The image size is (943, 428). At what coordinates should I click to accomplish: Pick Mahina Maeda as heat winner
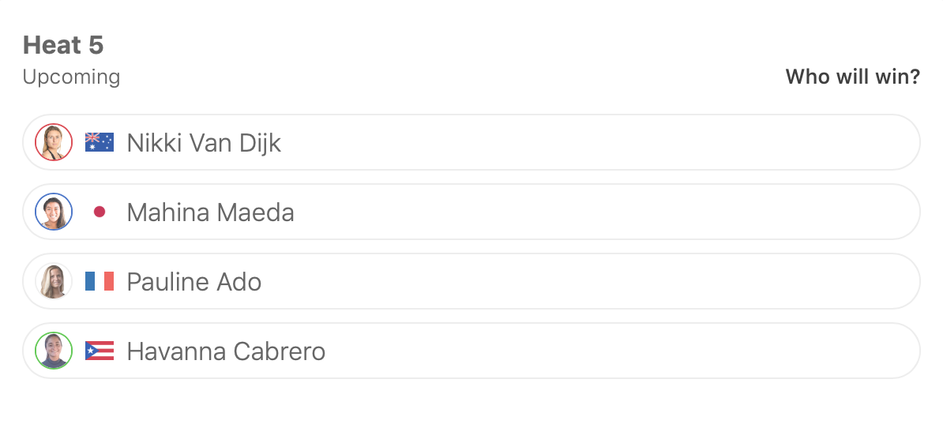(553, 212)
